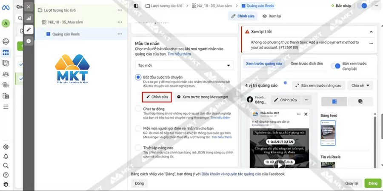
Task: Open the clock history icon in side panel
Action: pyautogui.click(x=29, y=41)
